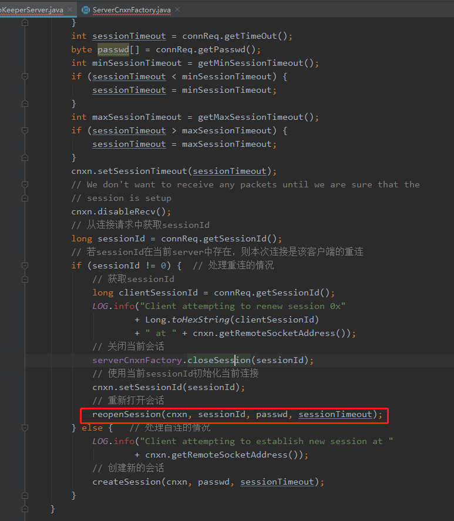Click "int maxSessionTimeout" declaration
This screenshot has width=454, height=521.
pos(127,117)
